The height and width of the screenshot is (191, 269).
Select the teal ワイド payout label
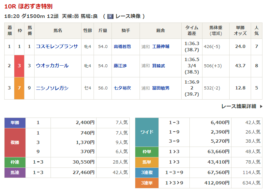pos(147,132)
